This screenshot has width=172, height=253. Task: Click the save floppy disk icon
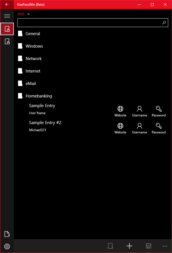click(149, 246)
